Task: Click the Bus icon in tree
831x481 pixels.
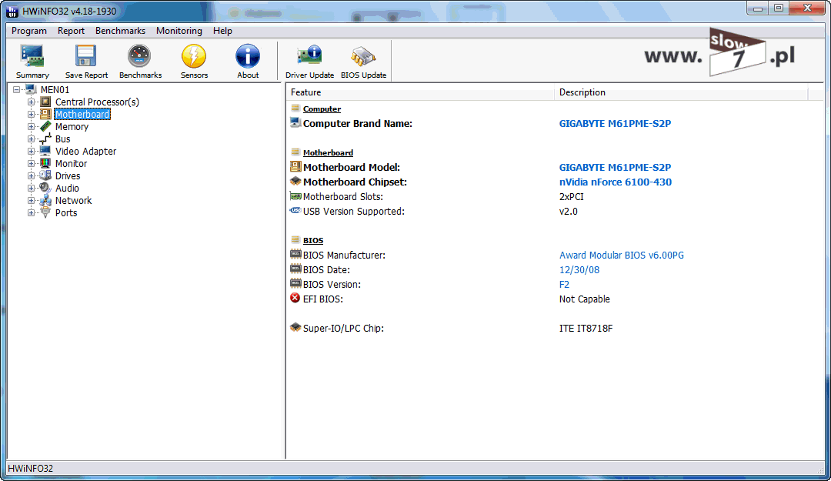Action: pyautogui.click(x=45, y=139)
